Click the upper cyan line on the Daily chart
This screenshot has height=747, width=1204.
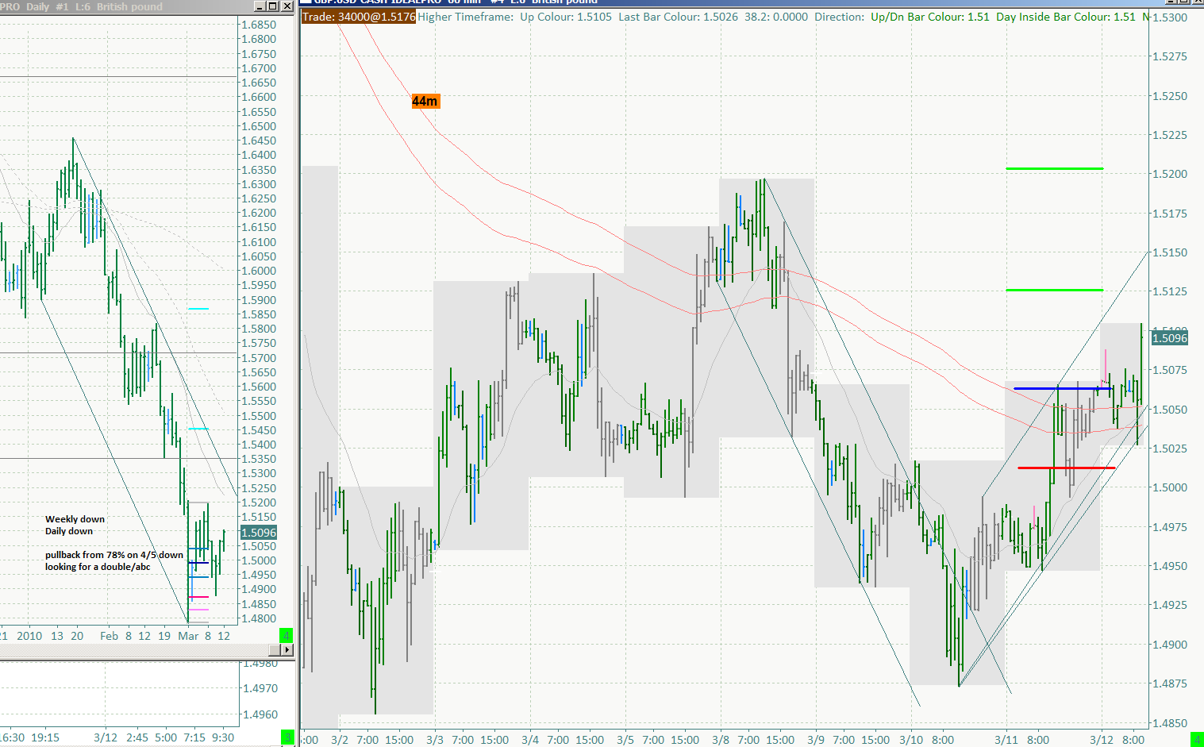coord(198,308)
